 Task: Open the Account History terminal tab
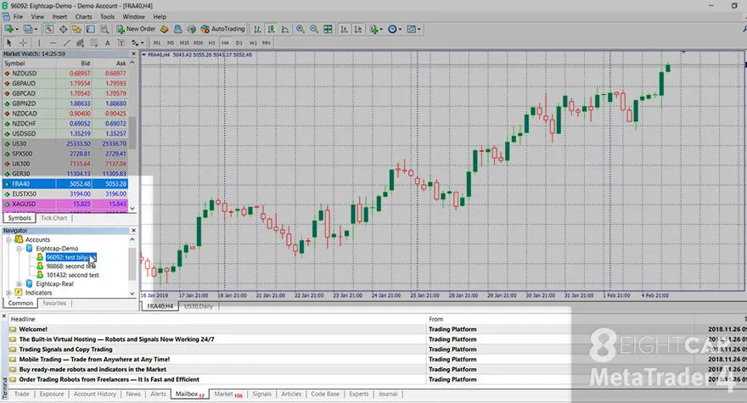(x=95, y=394)
